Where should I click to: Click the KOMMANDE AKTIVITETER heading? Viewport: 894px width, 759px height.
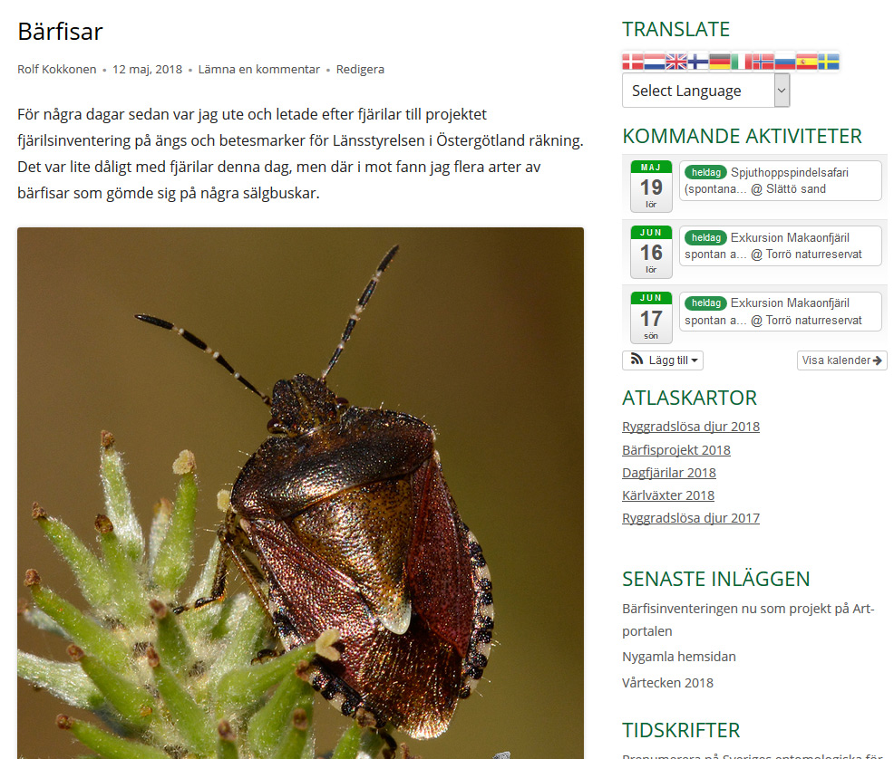click(742, 136)
